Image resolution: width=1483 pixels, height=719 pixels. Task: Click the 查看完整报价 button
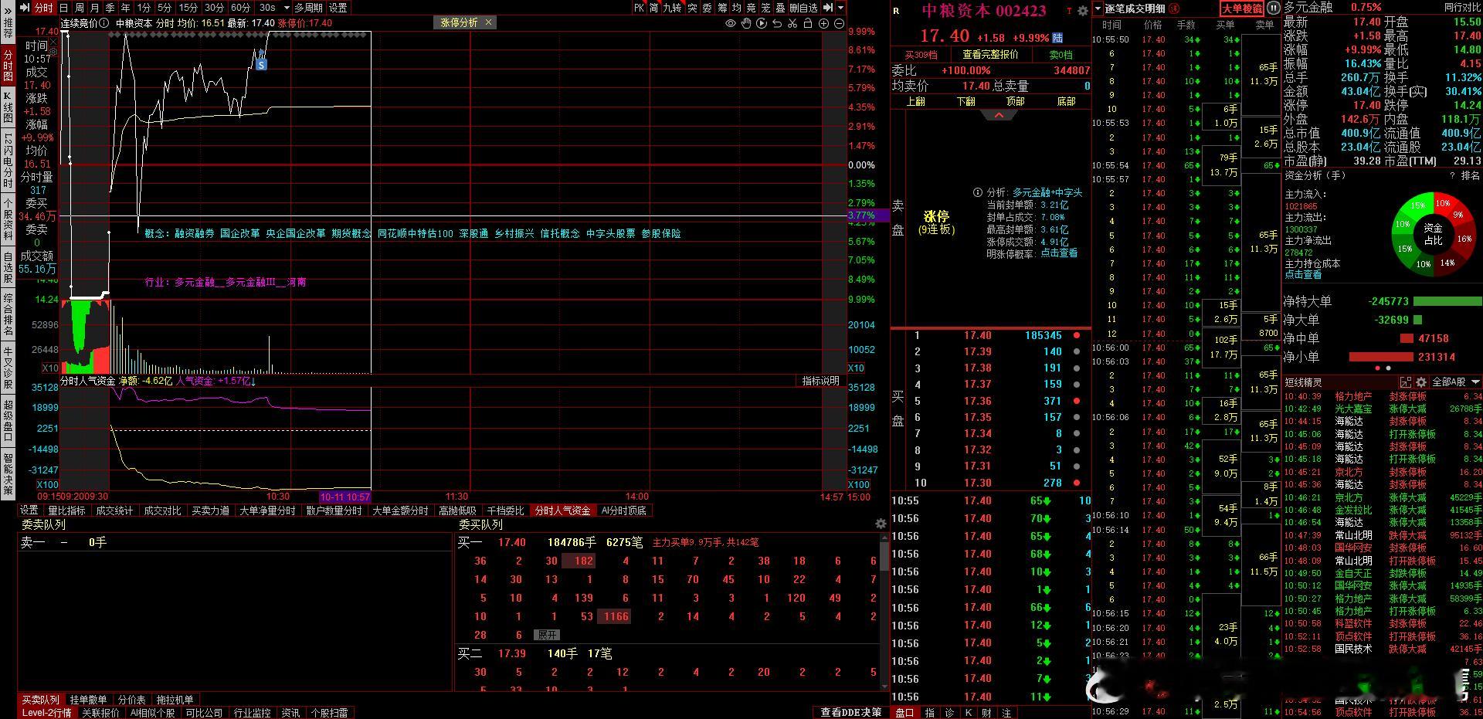coord(990,55)
